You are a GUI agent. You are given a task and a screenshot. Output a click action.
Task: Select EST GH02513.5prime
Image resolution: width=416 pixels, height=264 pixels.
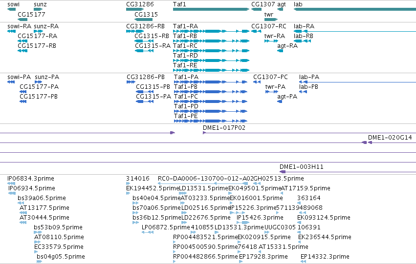279,179
